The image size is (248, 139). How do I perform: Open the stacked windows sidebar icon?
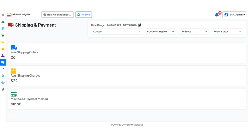3,29
